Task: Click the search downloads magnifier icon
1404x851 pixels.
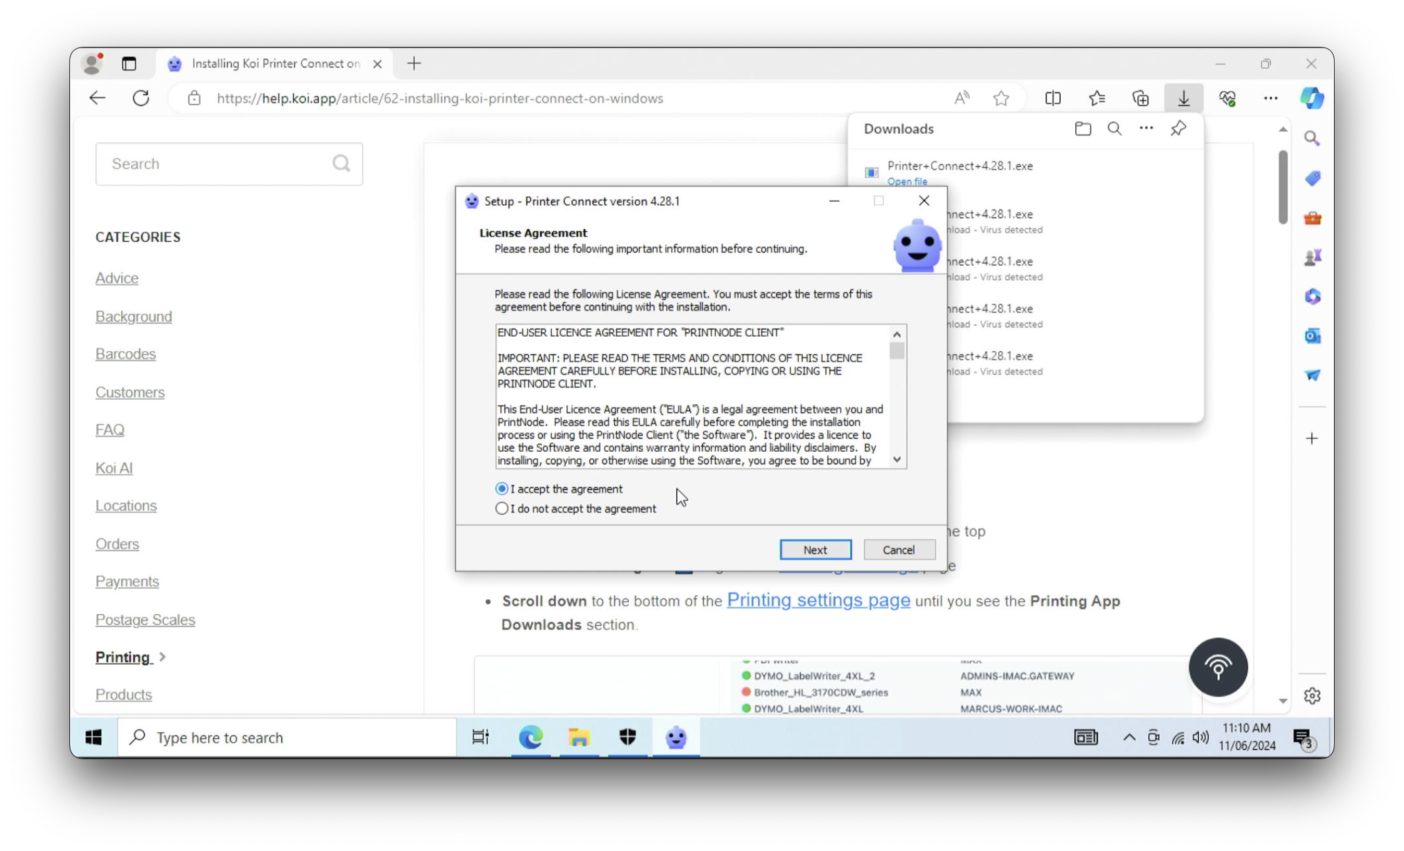Action: point(1115,129)
